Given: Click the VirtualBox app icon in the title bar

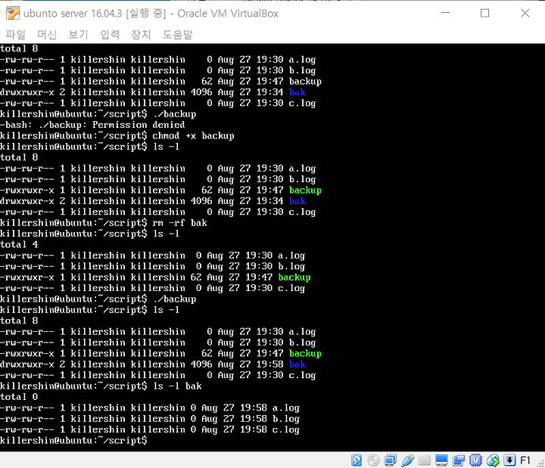Looking at the screenshot, I should (x=13, y=13).
